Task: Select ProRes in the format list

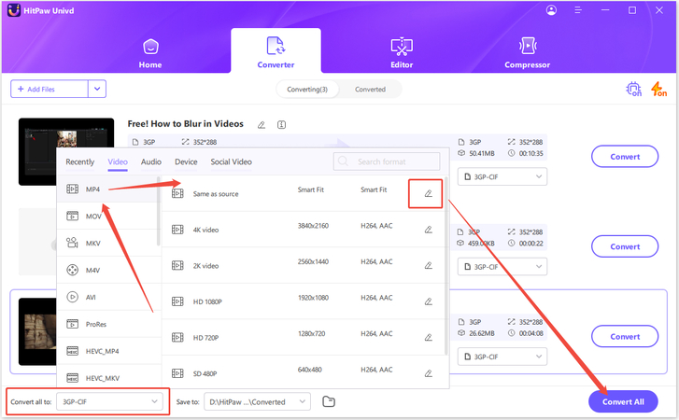Action: point(108,324)
